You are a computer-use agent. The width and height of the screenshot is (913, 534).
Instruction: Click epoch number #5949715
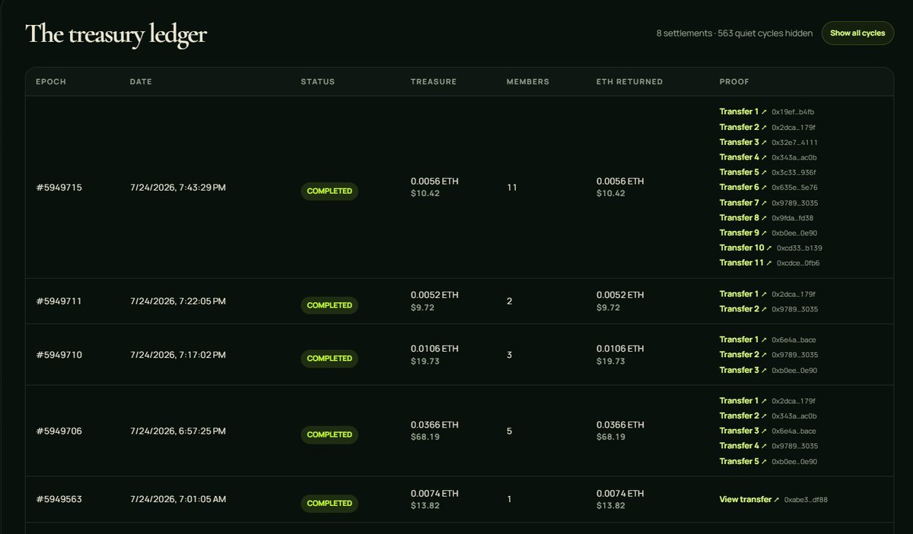tap(59, 188)
